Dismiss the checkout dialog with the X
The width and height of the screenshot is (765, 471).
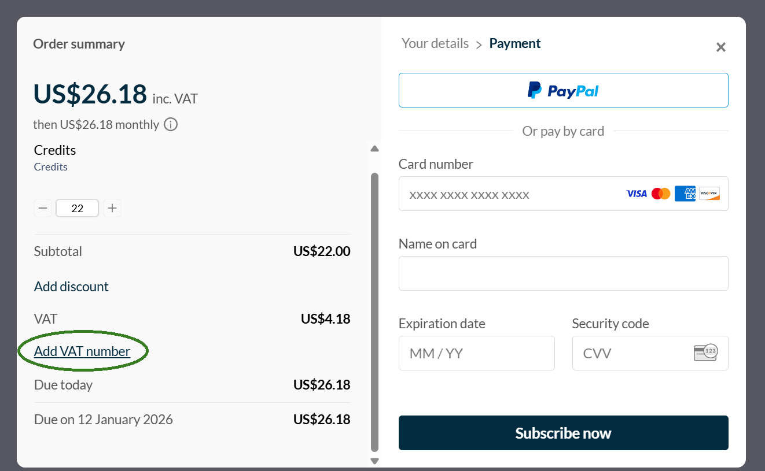pyautogui.click(x=721, y=47)
